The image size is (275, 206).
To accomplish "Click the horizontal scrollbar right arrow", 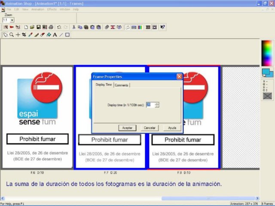I will click(257, 198).
